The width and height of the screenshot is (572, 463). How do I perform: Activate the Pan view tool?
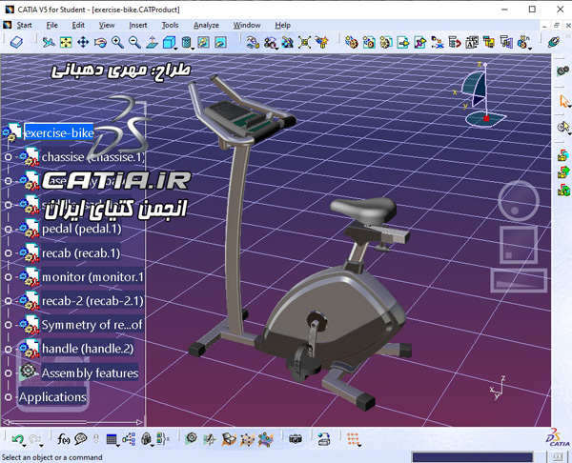tap(83, 42)
